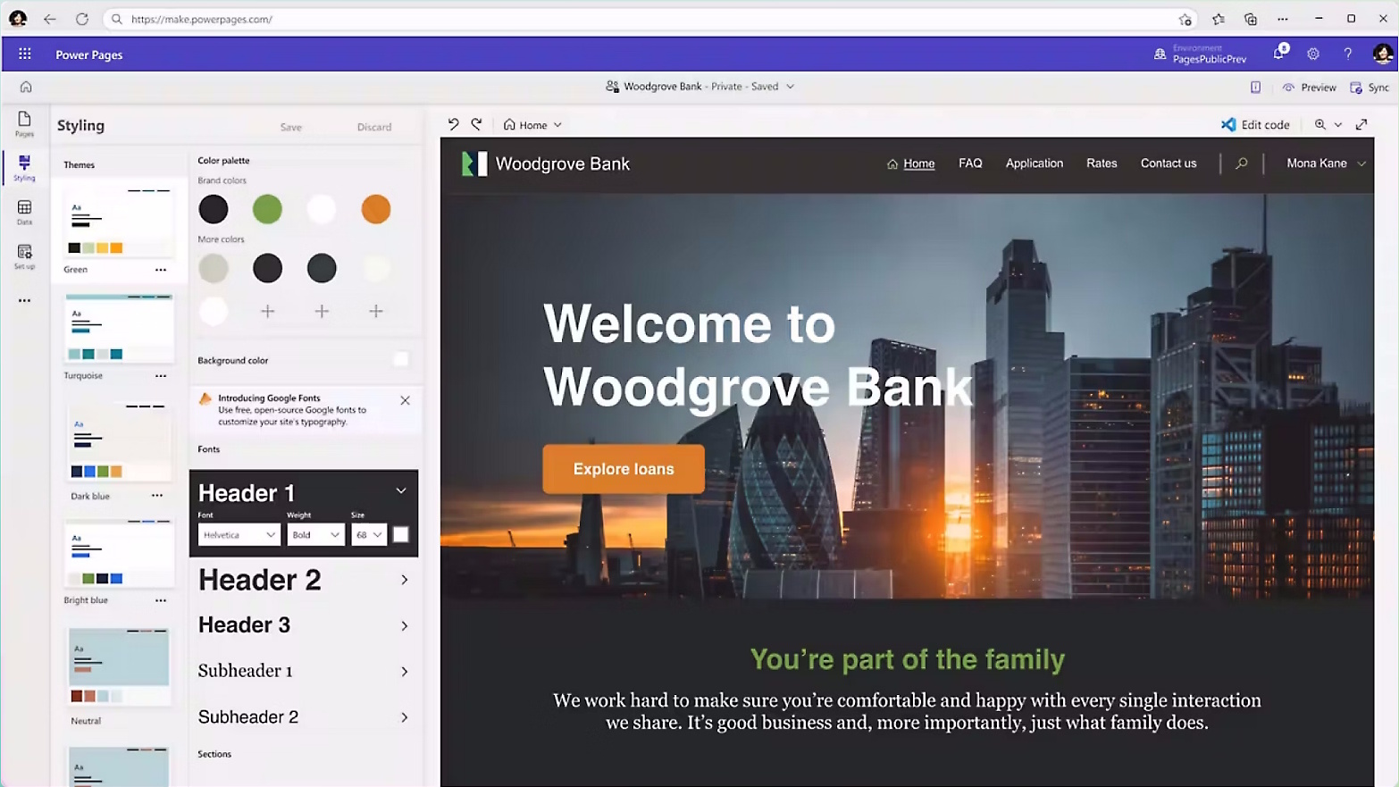Add a color in the first plus slot
The image size is (1399, 787).
[x=267, y=311]
